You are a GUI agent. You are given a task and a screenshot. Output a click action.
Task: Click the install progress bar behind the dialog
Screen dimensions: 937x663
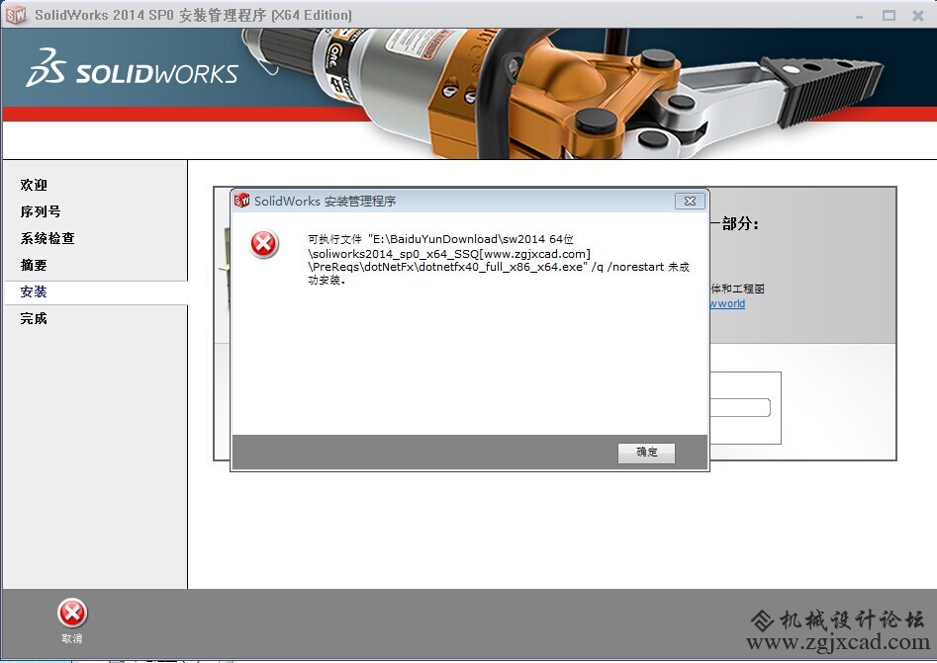[x=740, y=408]
